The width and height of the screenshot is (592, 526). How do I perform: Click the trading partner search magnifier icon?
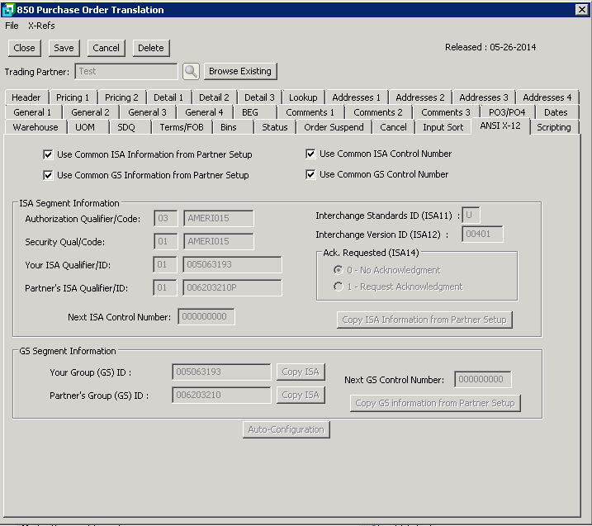tap(191, 72)
